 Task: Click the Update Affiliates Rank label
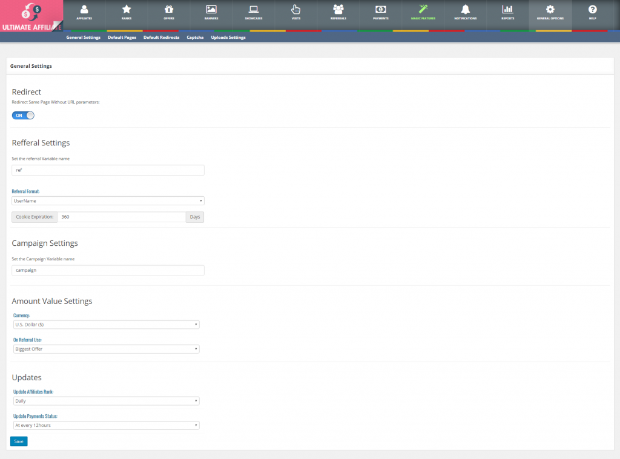tap(33, 392)
